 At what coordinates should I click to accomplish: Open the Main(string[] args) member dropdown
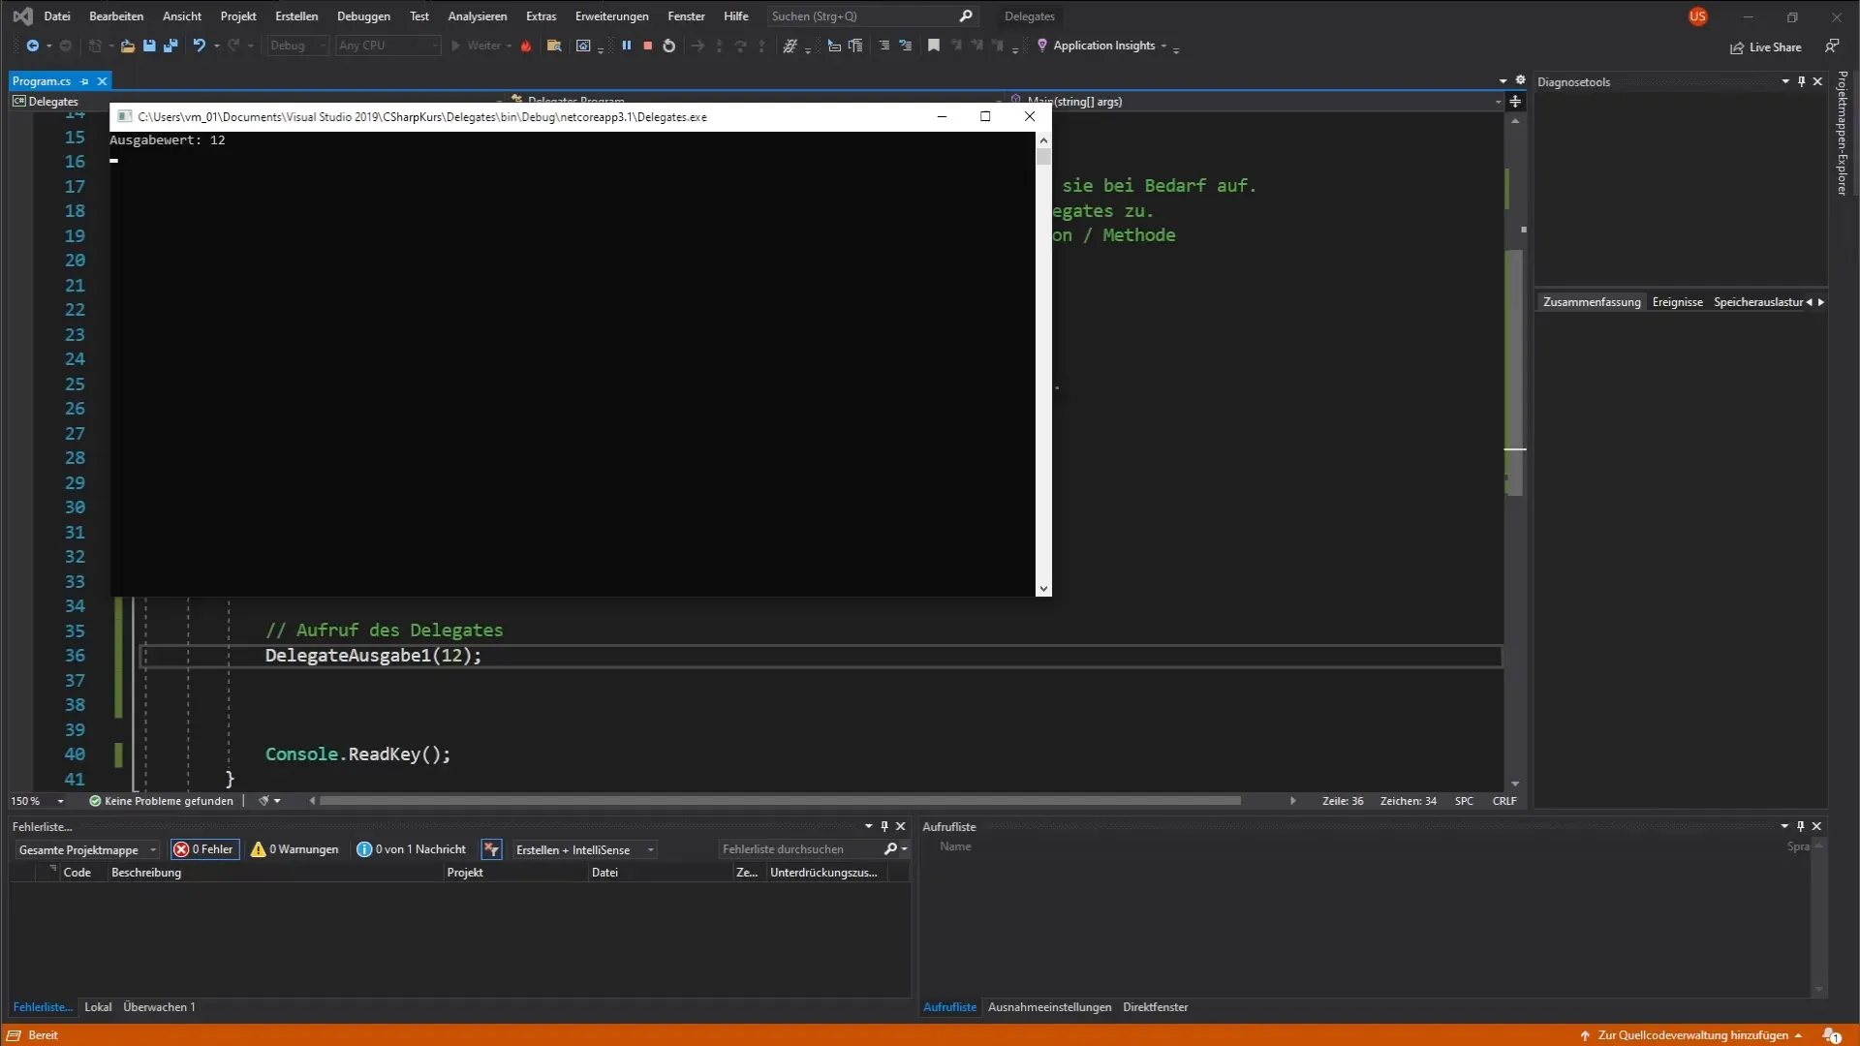(1255, 102)
